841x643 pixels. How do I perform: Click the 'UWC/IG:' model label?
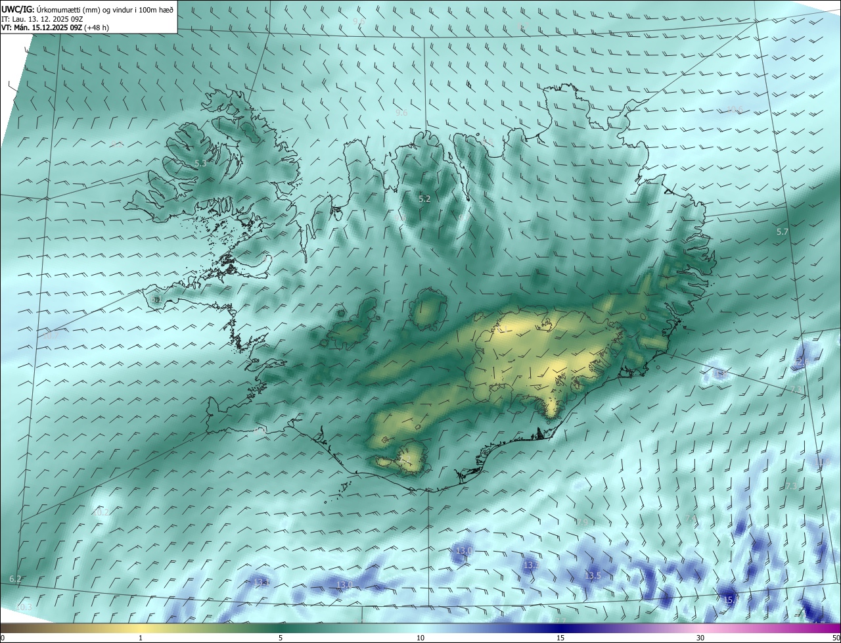(18, 9)
